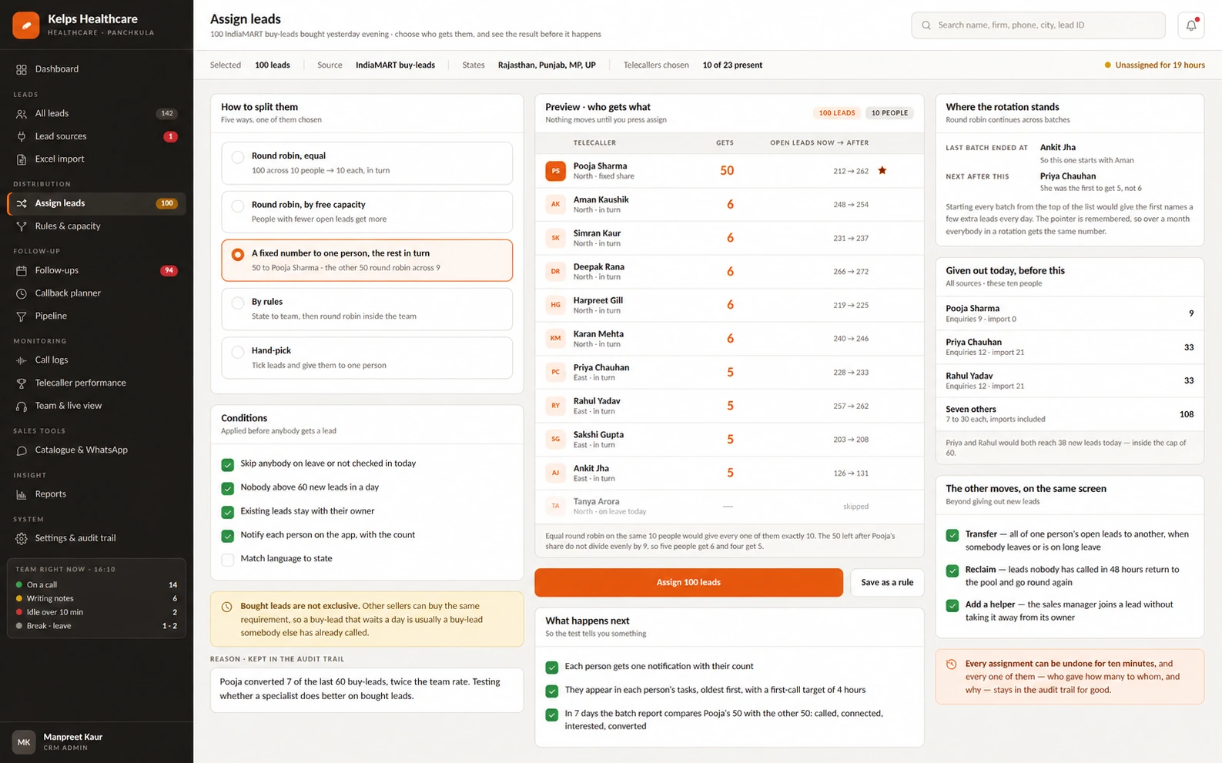1222x763 pixels.
Task: Click the 10 PEOPLE pill
Action: 889,113
